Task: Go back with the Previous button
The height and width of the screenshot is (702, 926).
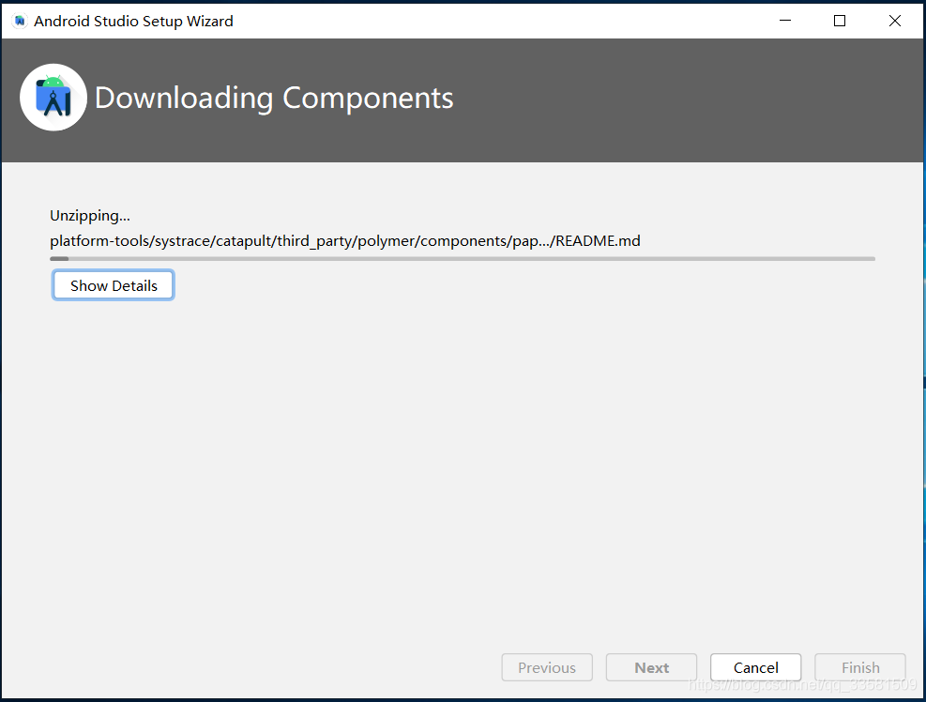Action: click(x=547, y=667)
